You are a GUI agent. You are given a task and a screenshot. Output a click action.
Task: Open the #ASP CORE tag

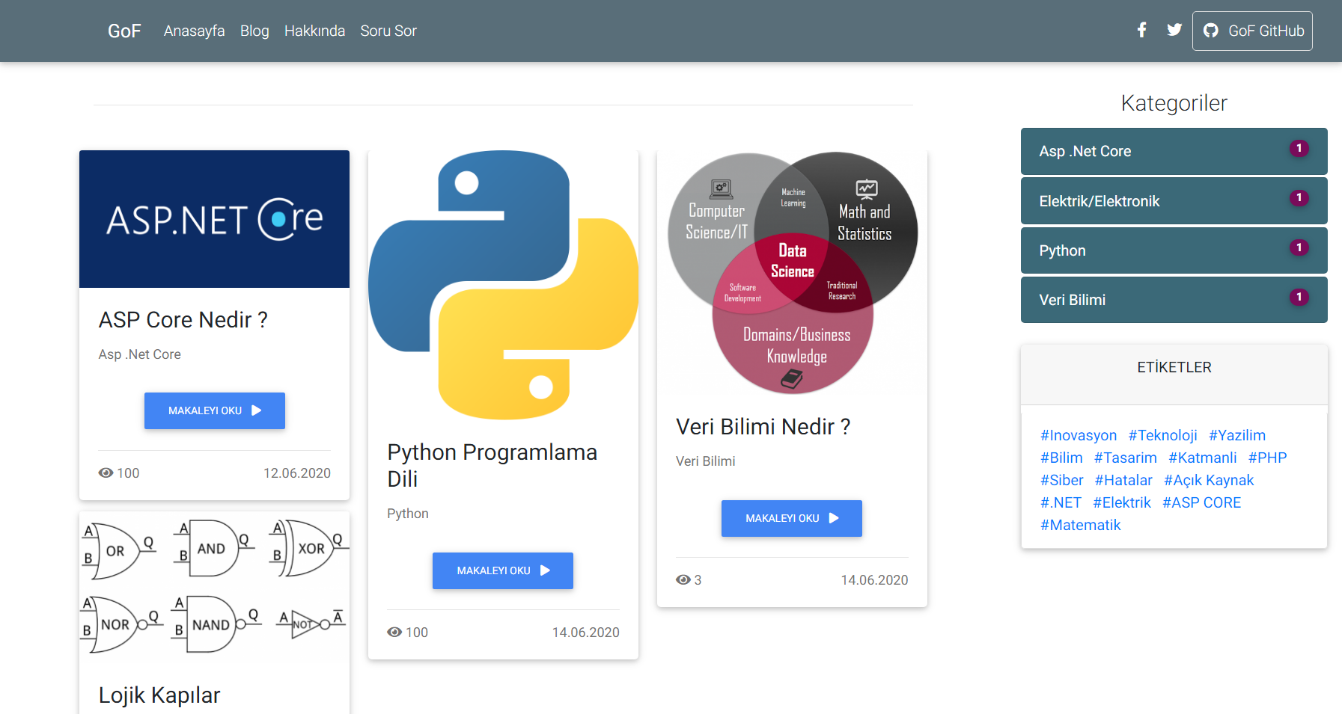click(1202, 502)
